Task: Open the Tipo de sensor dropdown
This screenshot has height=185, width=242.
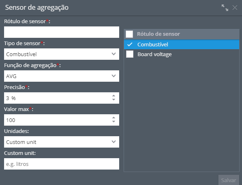Action: [x=61, y=54]
